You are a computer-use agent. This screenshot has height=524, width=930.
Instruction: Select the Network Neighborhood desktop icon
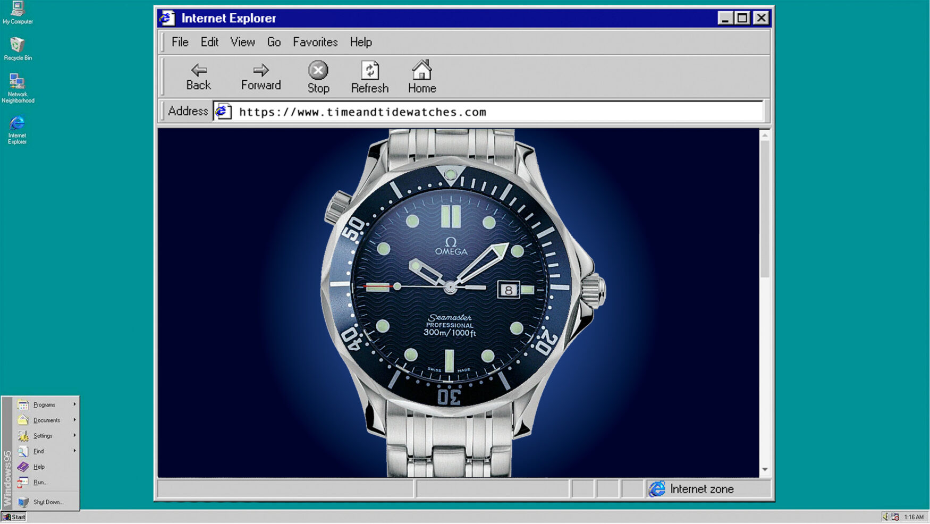point(18,88)
